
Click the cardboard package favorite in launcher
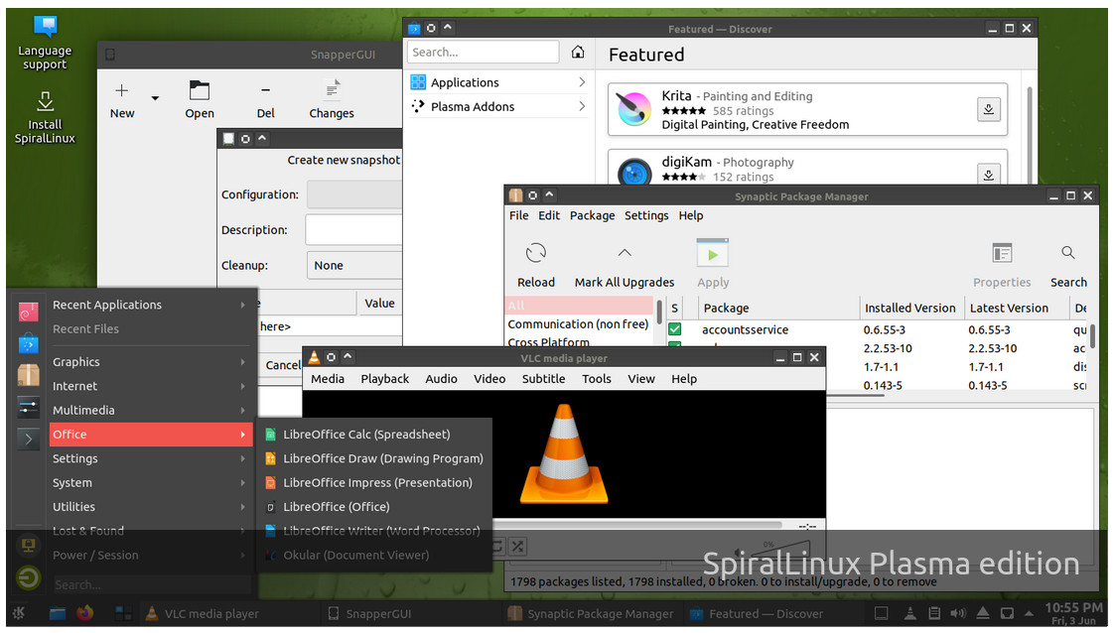29,375
